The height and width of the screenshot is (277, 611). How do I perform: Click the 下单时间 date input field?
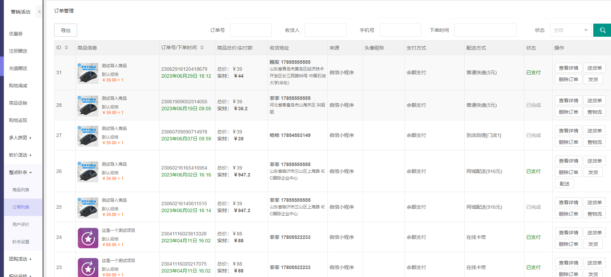click(485, 30)
